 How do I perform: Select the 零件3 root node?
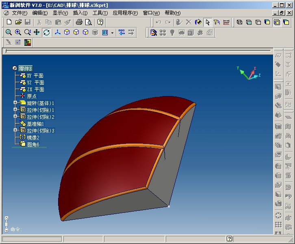[26, 68]
